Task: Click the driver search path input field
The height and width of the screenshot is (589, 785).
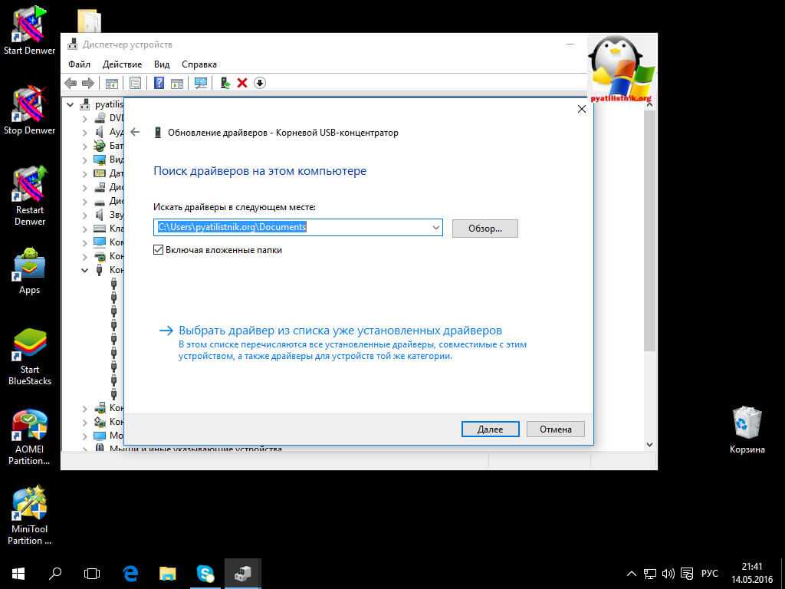Action: (x=291, y=228)
